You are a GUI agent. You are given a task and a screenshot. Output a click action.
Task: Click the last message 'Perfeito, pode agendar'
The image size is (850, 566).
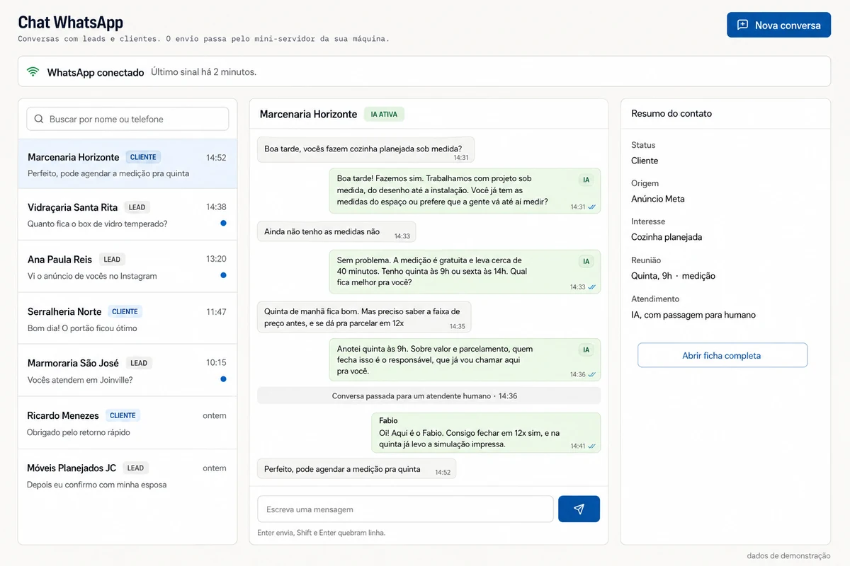356,468
